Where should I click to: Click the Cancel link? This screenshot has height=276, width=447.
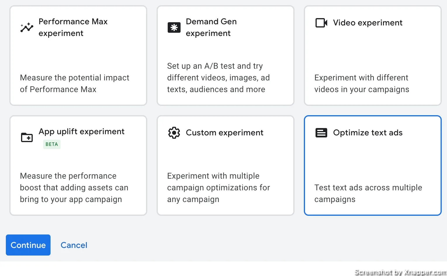click(x=74, y=245)
